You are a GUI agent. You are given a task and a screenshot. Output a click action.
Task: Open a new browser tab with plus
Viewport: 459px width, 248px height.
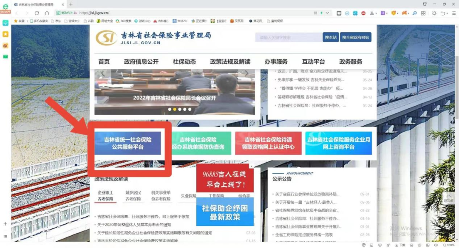(71, 4)
